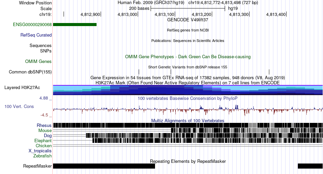
Task: Click the hg19 scale label
Action: tap(233, 8)
